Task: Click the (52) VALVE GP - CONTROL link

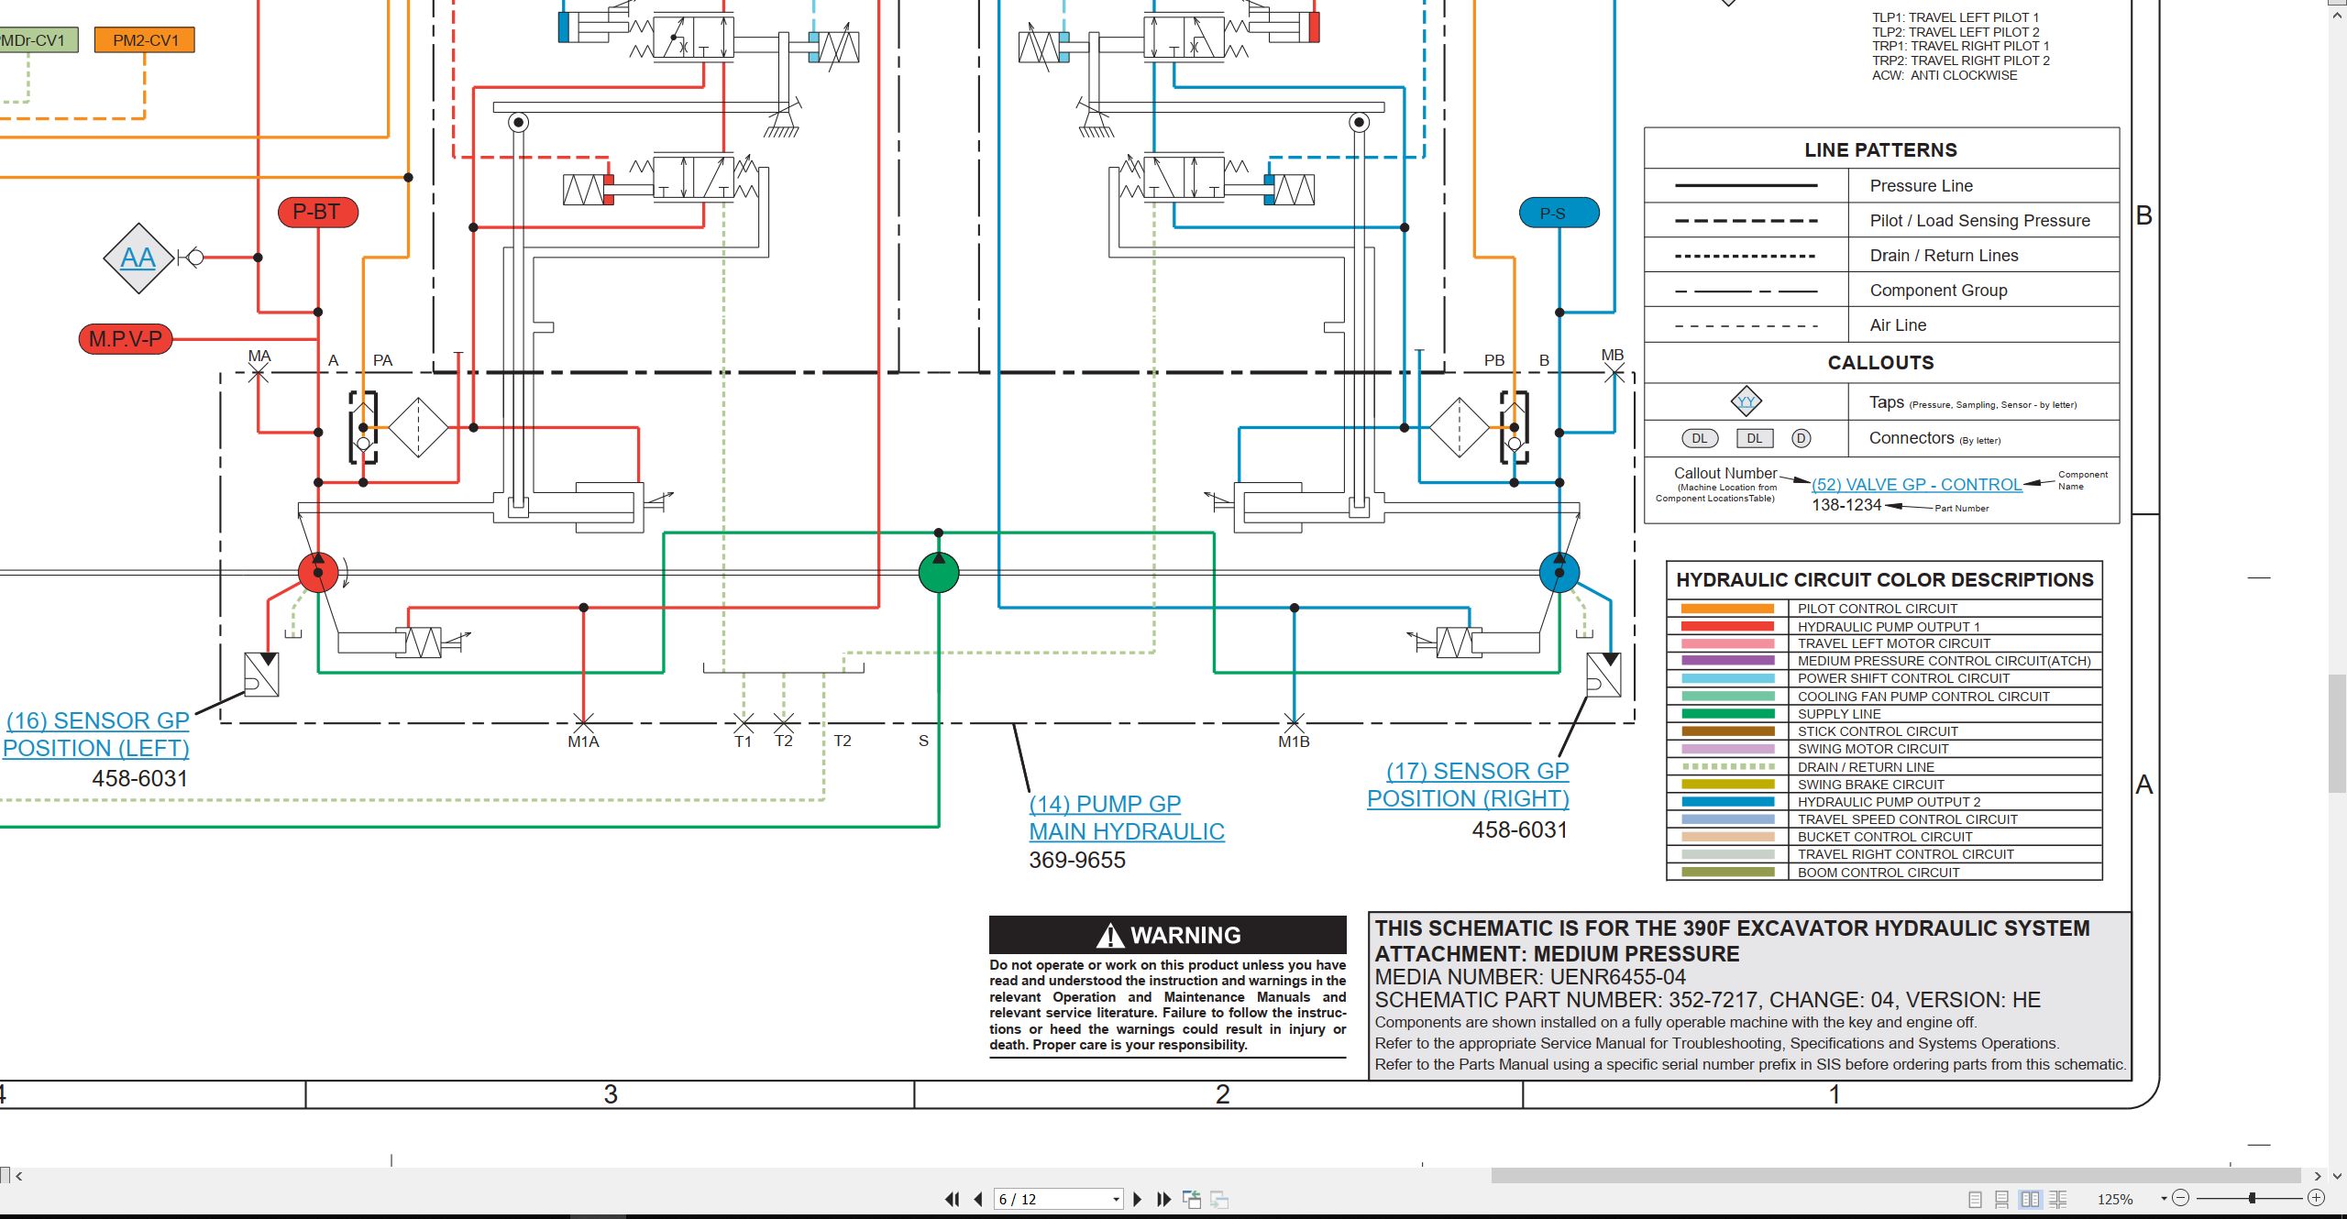Action: coord(1916,485)
